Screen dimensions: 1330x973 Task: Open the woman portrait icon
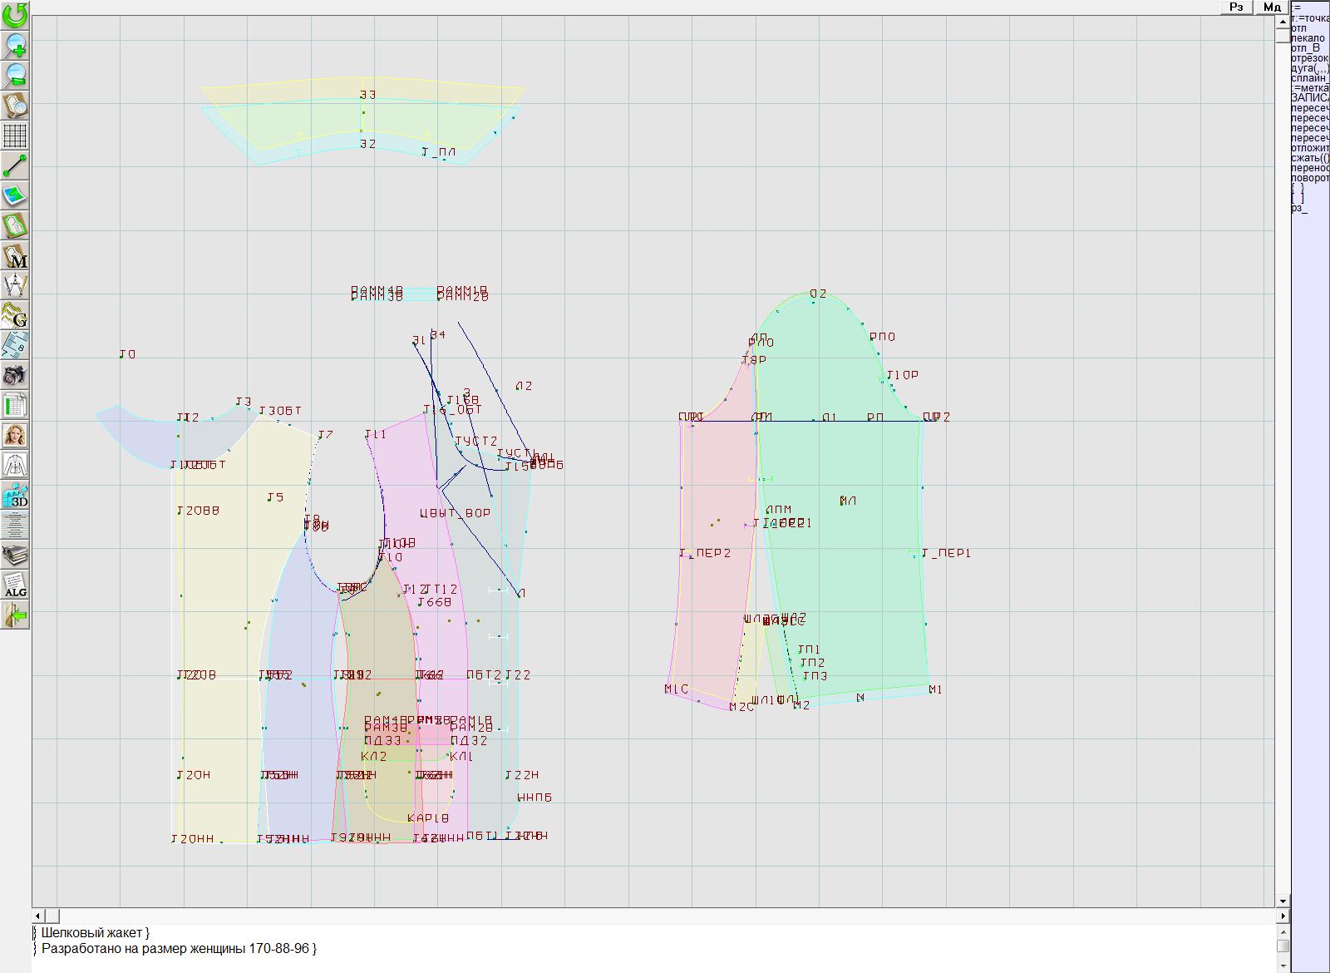pyautogui.click(x=15, y=435)
